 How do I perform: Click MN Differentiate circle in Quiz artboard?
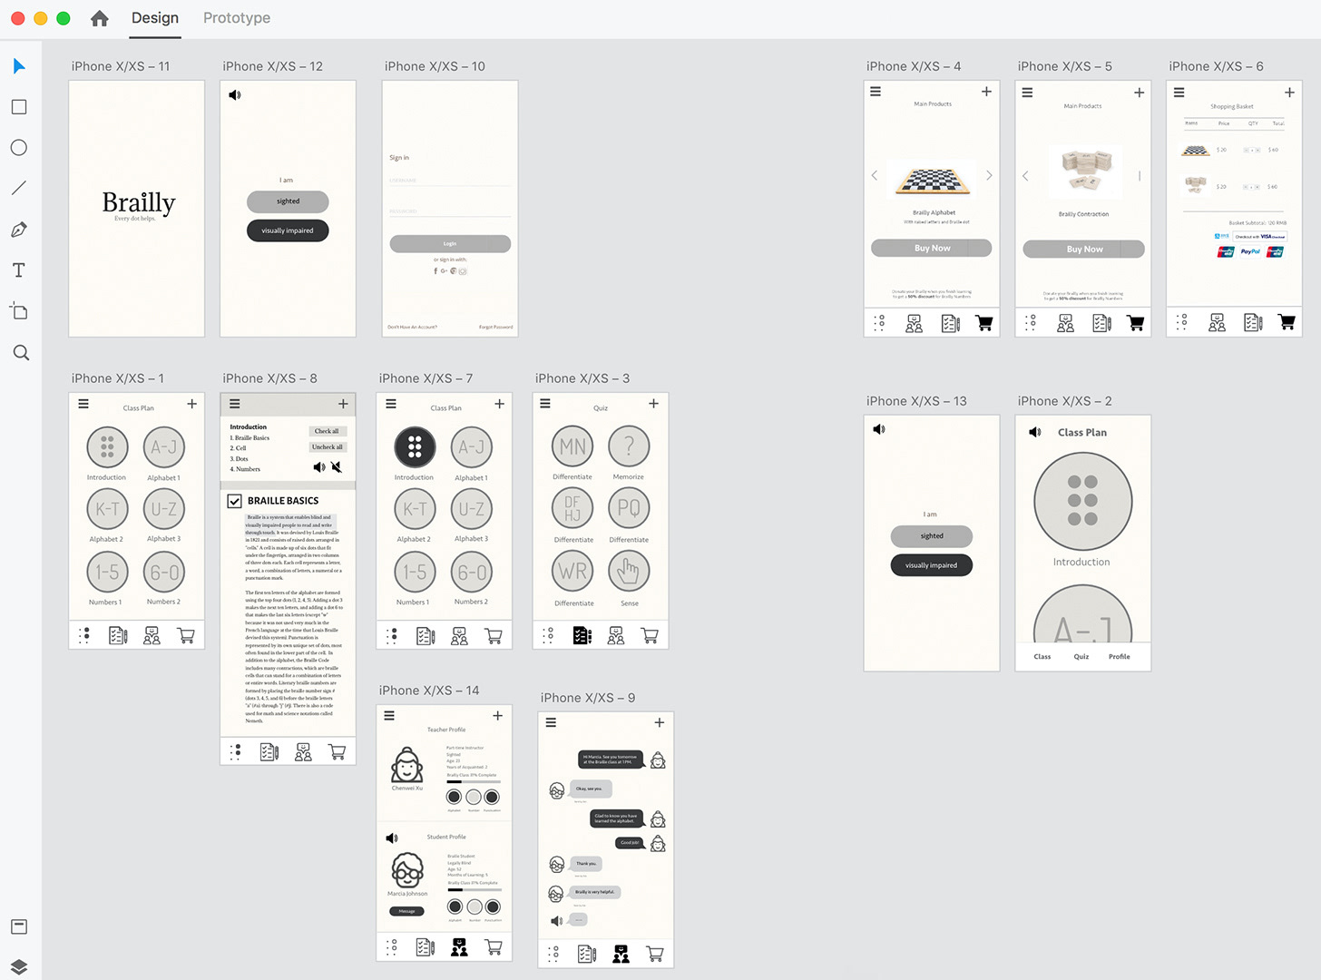(572, 446)
